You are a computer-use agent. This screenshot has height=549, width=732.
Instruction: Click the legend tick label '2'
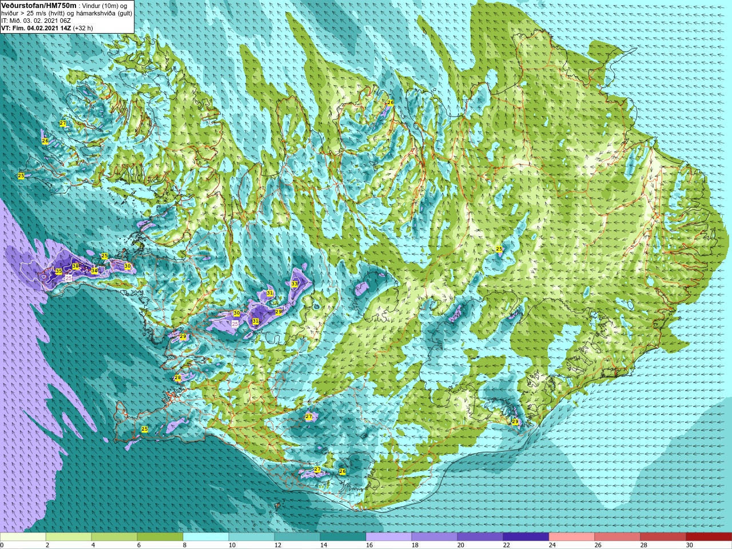[x=47, y=545]
